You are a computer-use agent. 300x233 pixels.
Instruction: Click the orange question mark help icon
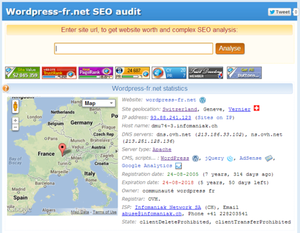6,88
